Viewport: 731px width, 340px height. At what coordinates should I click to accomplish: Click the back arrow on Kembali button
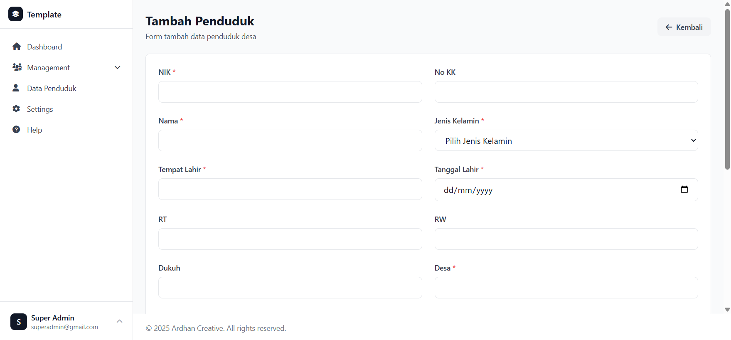point(668,27)
